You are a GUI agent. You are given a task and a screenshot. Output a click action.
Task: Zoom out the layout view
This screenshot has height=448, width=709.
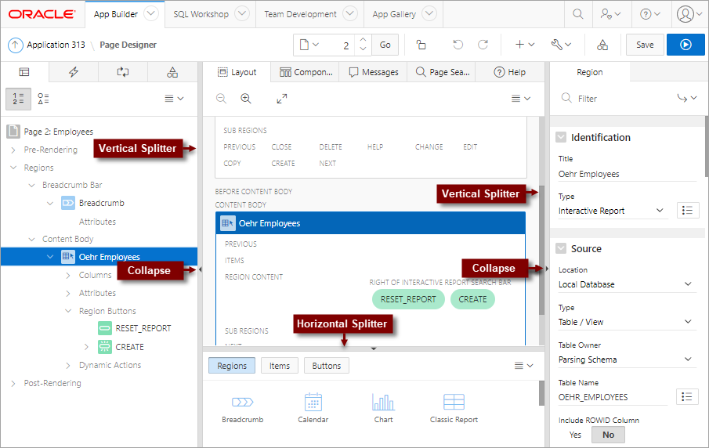pos(221,99)
